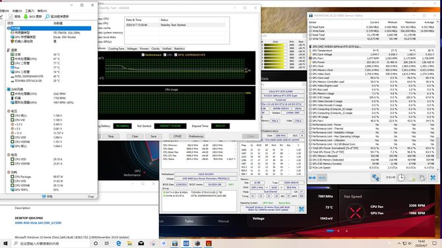This screenshot has height=248, width=442.
Task: Click the GPU Power sensor row icon
Action: point(310,62)
